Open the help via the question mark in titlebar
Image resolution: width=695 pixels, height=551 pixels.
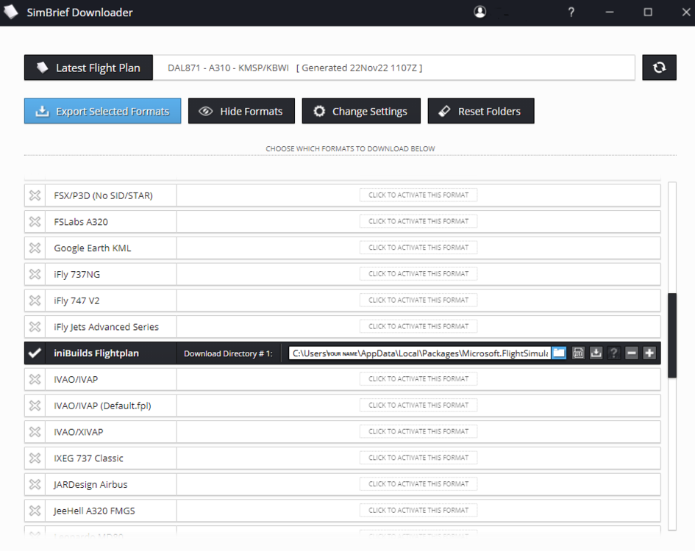[571, 12]
